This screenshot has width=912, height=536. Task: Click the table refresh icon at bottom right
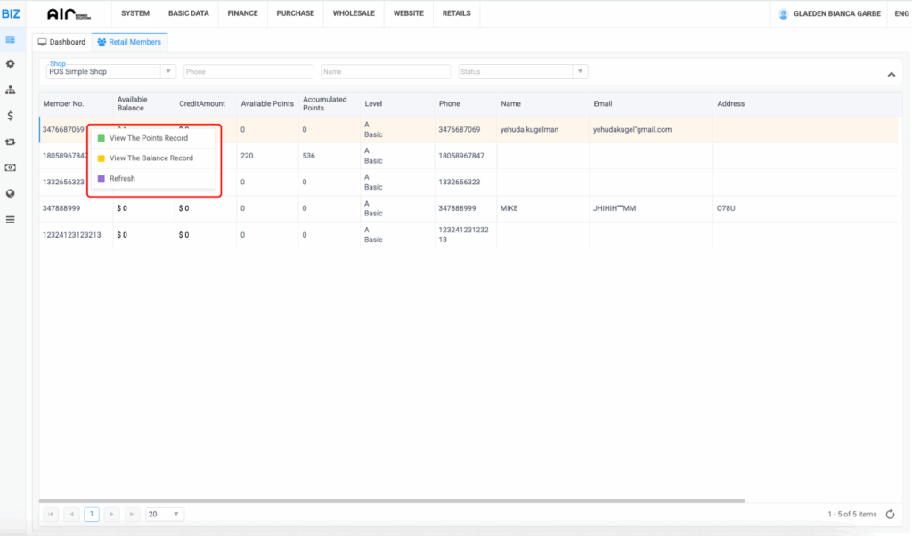[x=890, y=514]
